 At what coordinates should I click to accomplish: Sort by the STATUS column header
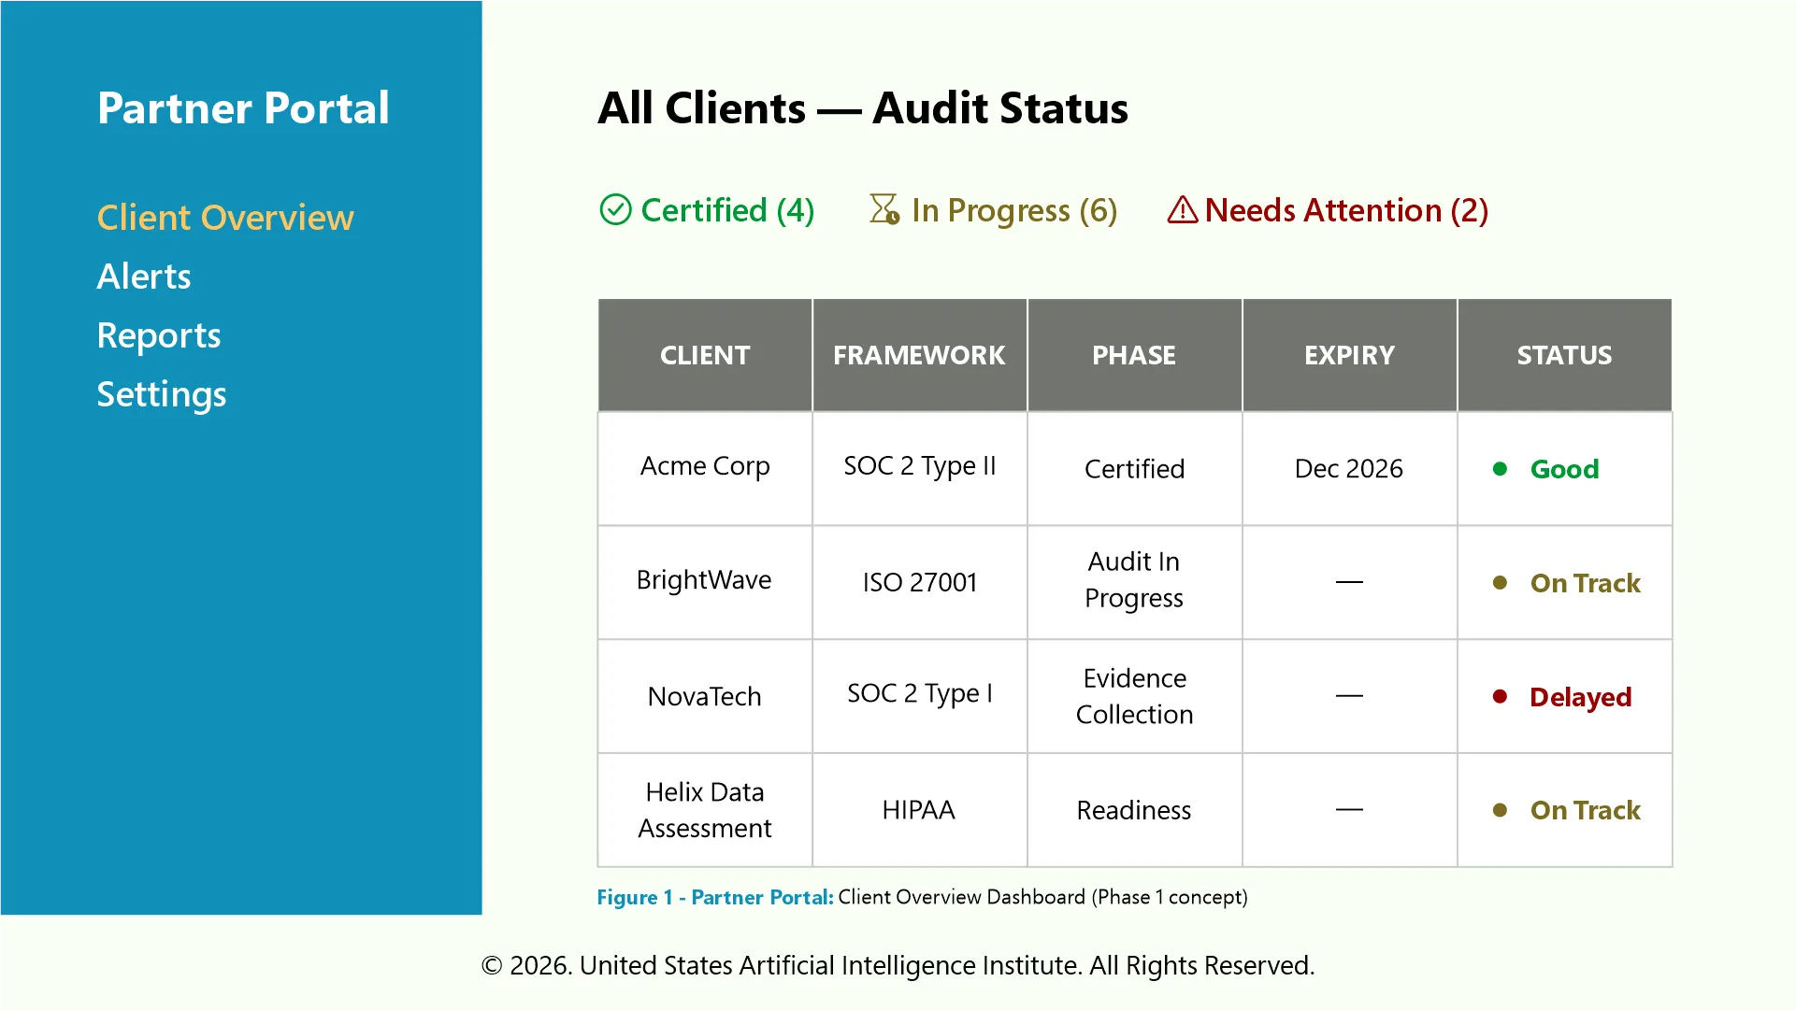pos(1565,355)
